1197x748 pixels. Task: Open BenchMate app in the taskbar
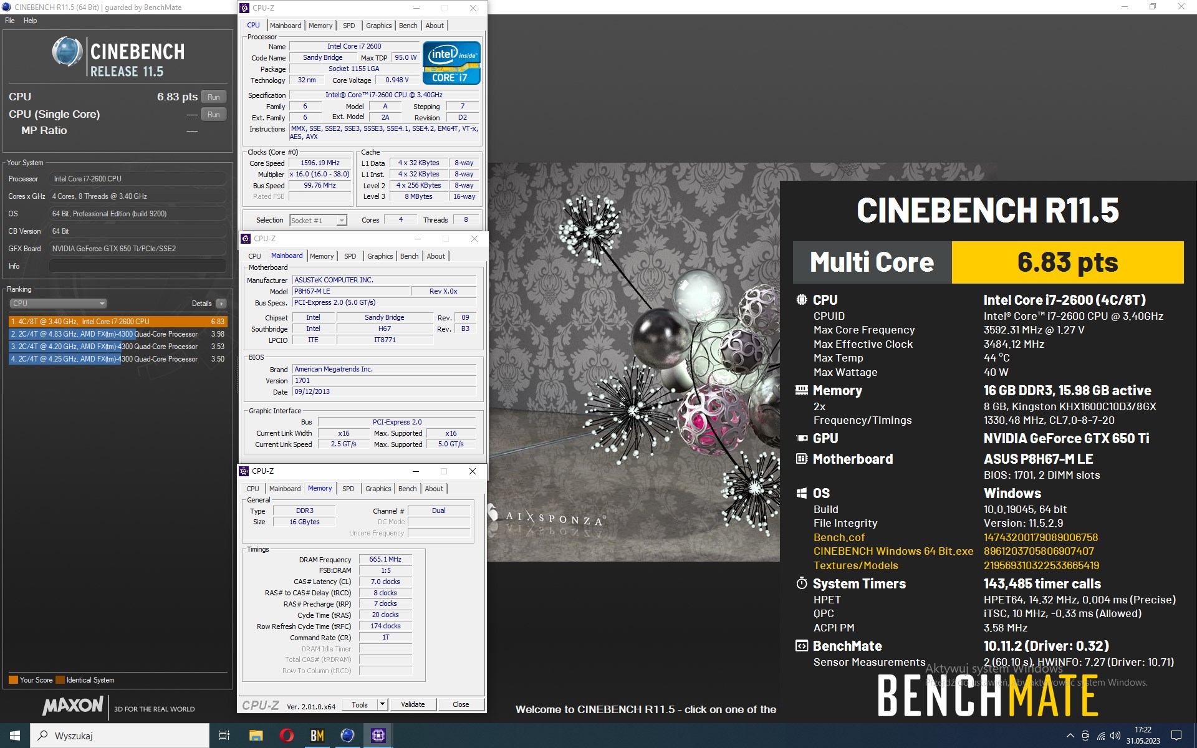pyautogui.click(x=317, y=736)
